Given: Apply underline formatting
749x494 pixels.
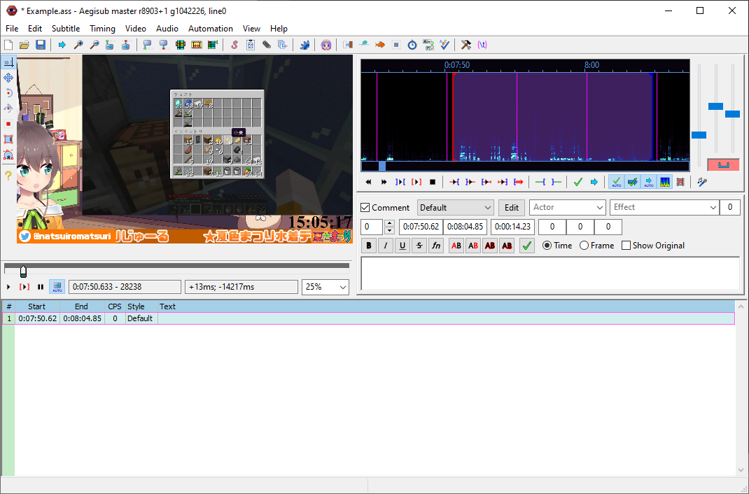Looking at the screenshot, I should (x=402, y=246).
